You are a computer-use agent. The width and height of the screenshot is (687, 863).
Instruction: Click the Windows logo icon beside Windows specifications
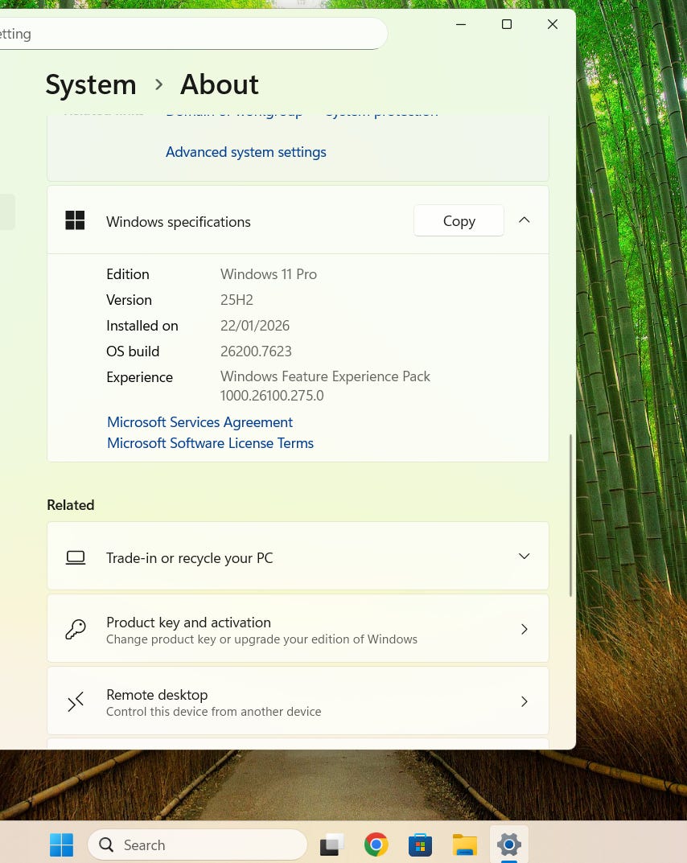[x=75, y=220]
